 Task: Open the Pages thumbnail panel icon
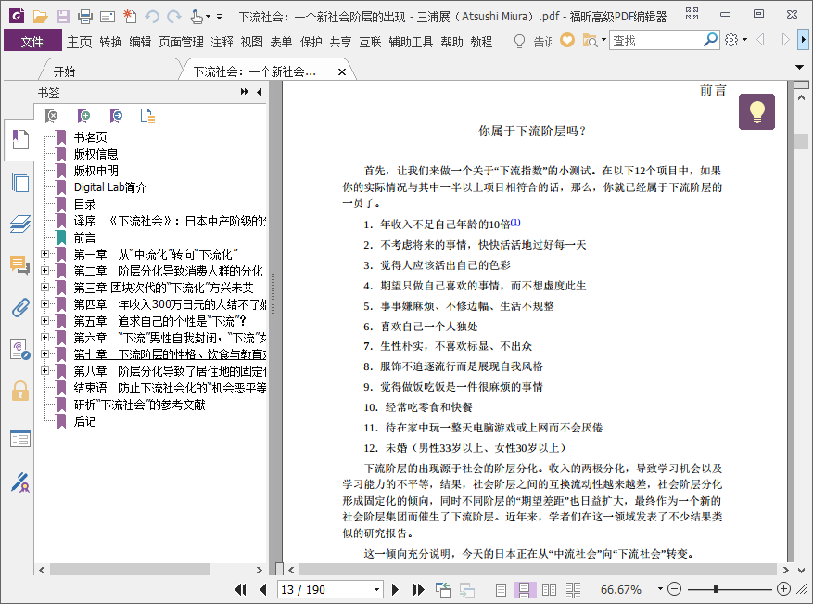[x=19, y=182]
